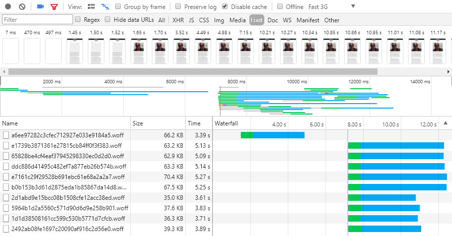Click waterfall sort triangle indicator
The image size is (452, 236).
coord(446,123)
